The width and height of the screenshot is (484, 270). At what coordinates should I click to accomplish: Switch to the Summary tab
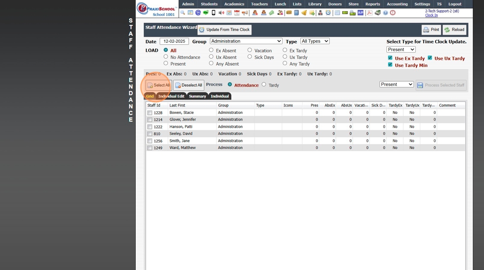pyautogui.click(x=197, y=96)
